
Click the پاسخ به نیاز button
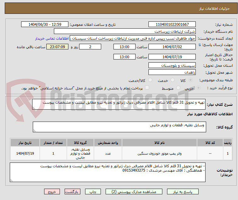point(183,192)
